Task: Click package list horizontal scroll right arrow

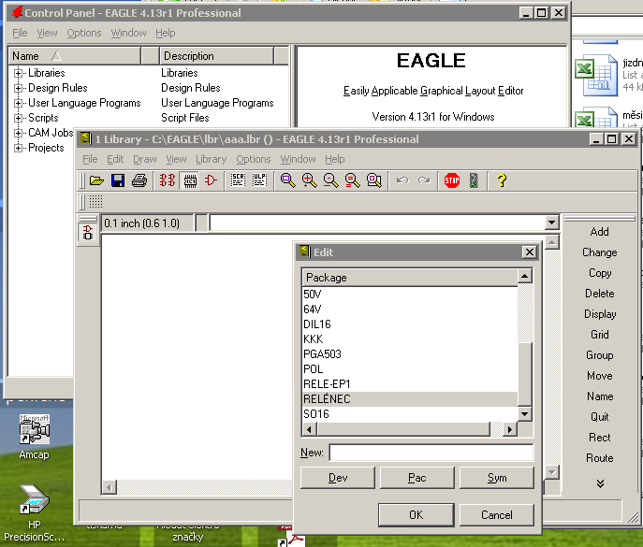Action: coord(510,429)
